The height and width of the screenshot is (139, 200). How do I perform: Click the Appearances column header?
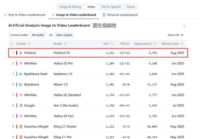pyautogui.click(x=143, y=44)
